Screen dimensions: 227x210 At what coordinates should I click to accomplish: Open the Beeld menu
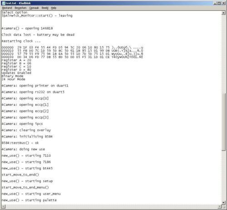45,8
